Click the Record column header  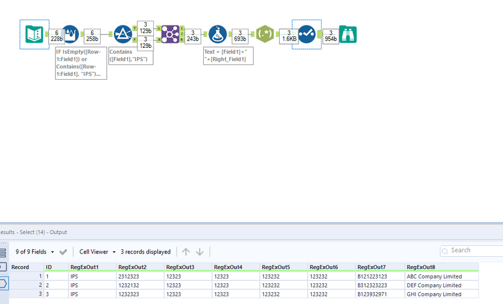[x=27, y=267]
